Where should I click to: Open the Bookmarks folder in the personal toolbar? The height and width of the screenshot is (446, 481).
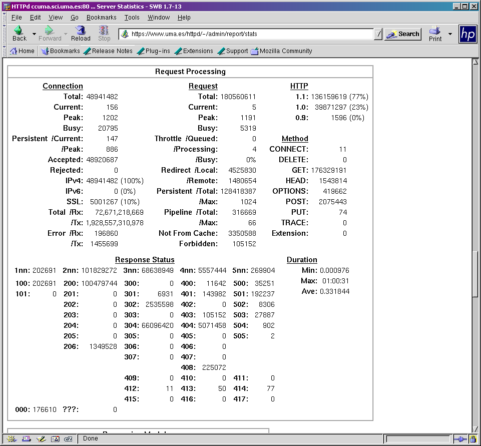pyautogui.click(x=61, y=51)
